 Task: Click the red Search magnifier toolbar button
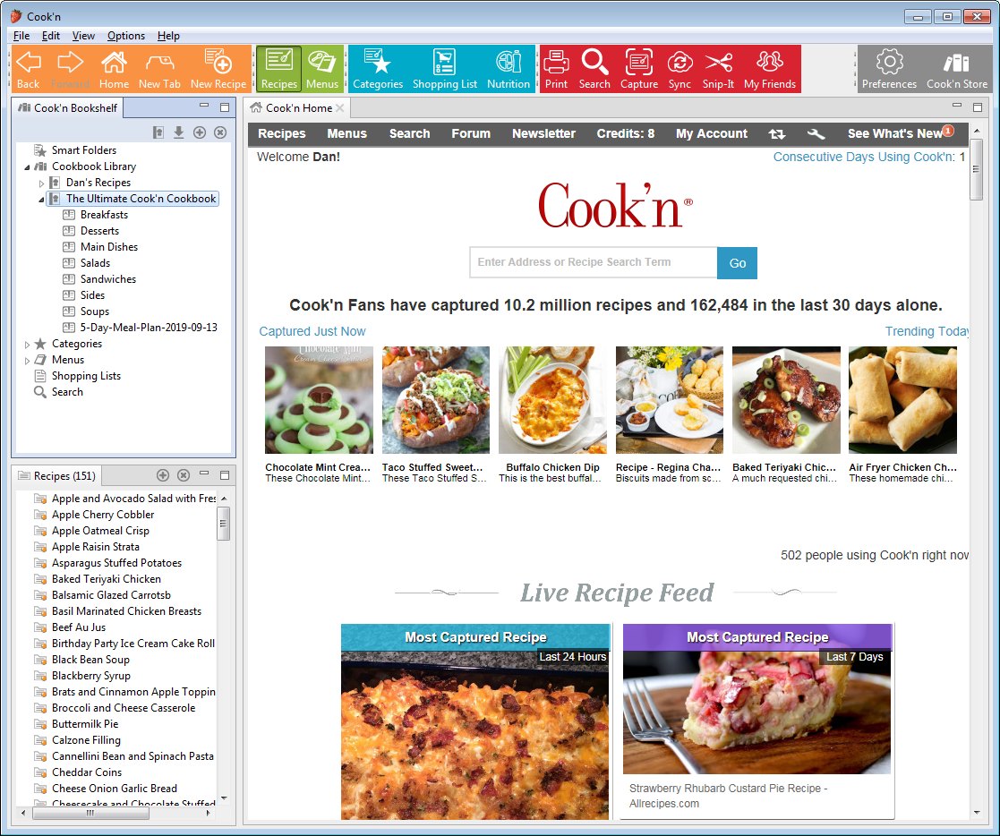[x=594, y=70]
